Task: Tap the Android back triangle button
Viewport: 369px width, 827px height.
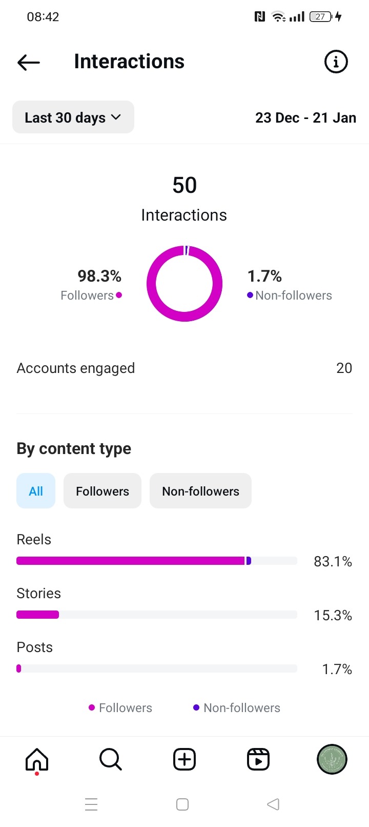Action: 273,804
